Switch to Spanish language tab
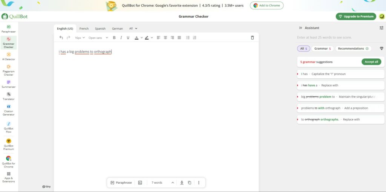This screenshot has height=192, width=386. pos(100,29)
